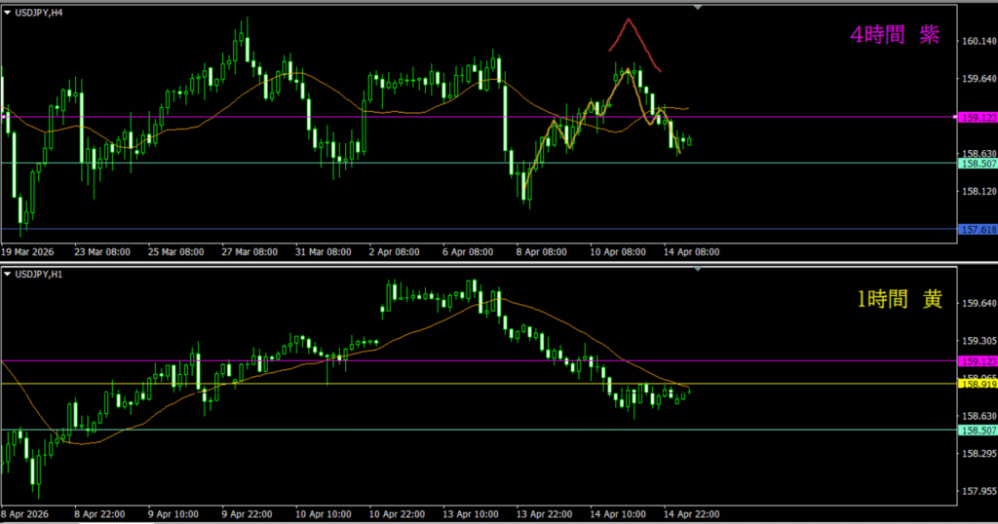
Task: Click green 158.507 price tag on H1 chart
Action: (978, 430)
